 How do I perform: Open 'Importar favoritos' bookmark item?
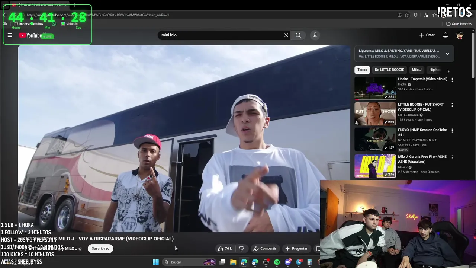pos(28,24)
